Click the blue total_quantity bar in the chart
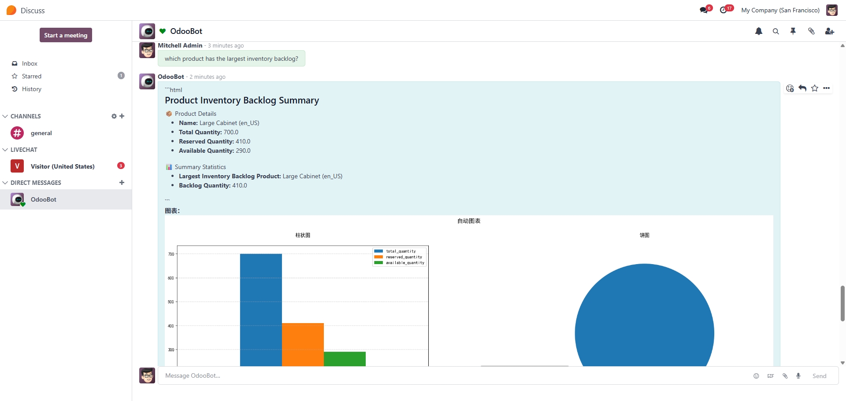The image size is (846, 401). coord(261,310)
